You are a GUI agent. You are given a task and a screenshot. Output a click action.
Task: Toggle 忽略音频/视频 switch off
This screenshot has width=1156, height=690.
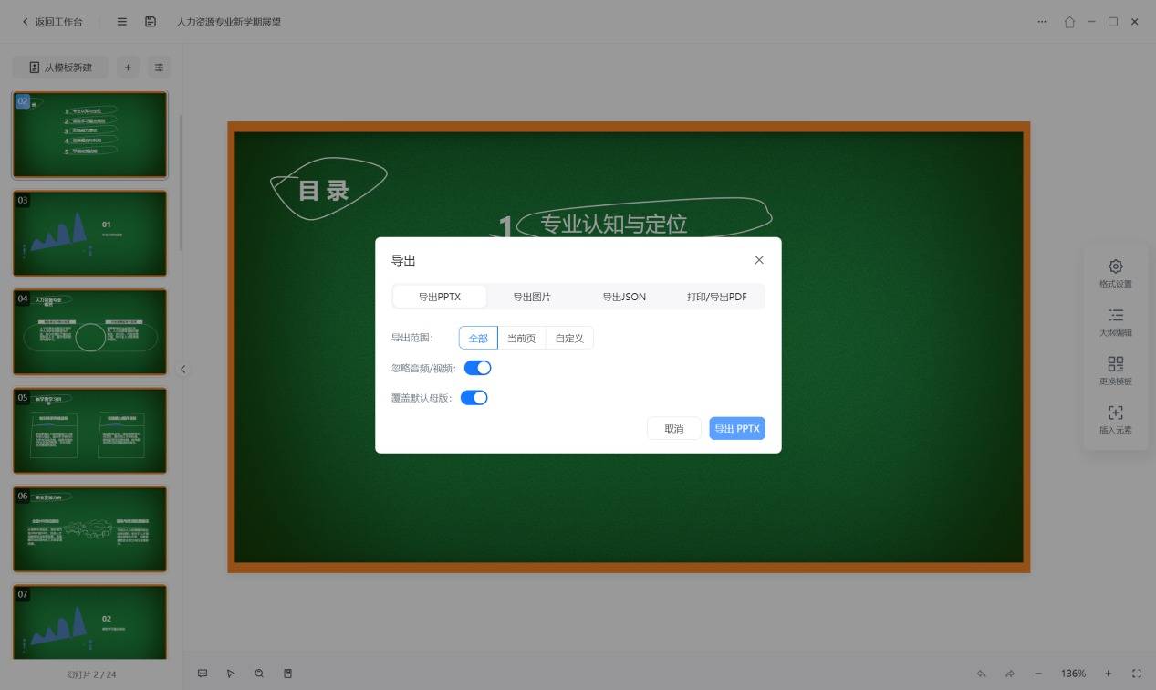(477, 368)
